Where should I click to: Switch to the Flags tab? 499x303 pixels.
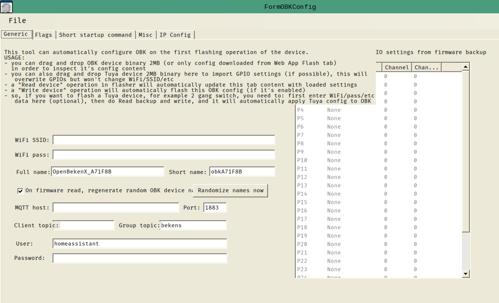coord(44,35)
